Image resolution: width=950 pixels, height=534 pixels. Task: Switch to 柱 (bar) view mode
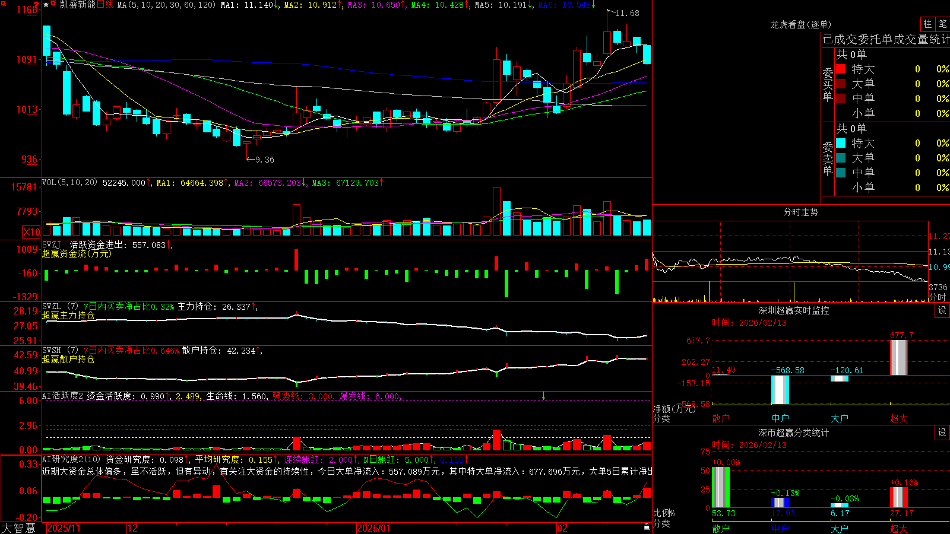click(927, 24)
